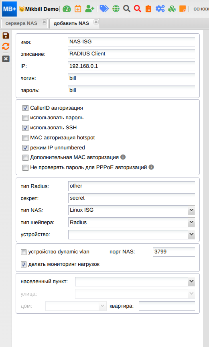The width and height of the screenshot is (209, 347).
Task: Click the red search magnifier icon
Action: point(138,9)
